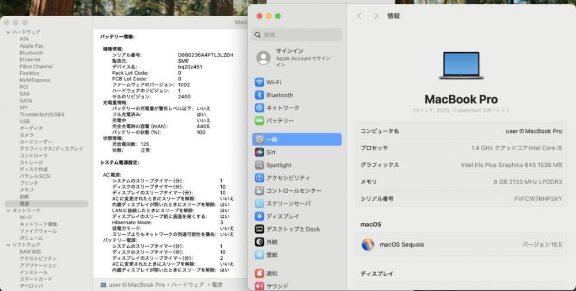Viewport: 576px width, 291px height.
Task: Select ストレージ tree item
Action: 31,162
